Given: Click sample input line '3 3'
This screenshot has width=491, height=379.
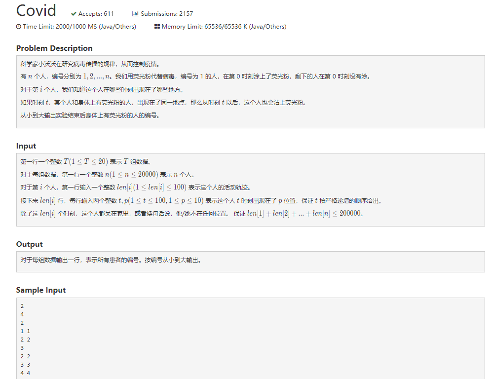Looking at the screenshot, I should [25, 365].
